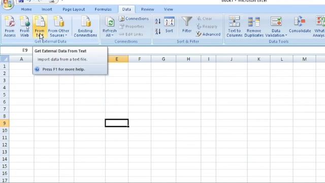Select column A header
This screenshot has height=183, width=325.
(x=21, y=59)
